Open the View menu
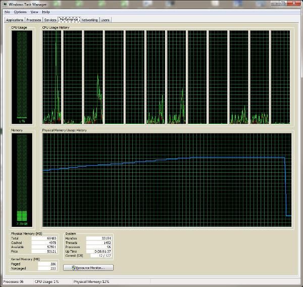 pos(34,12)
